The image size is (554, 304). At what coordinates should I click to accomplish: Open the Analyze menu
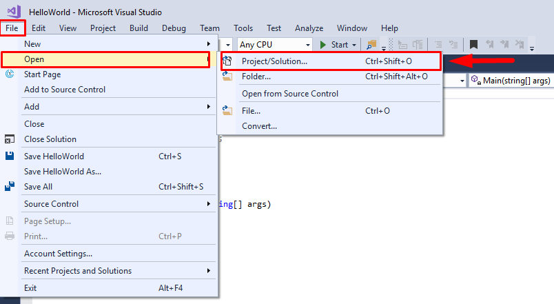(309, 28)
